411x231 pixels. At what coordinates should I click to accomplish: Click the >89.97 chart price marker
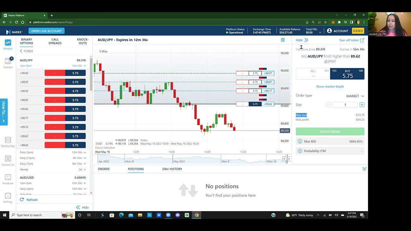[268, 73]
